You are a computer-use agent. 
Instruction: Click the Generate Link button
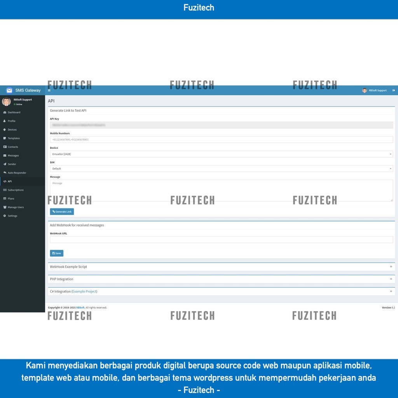(x=62, y=211)
